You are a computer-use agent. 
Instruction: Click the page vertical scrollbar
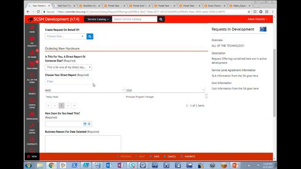[275, 83]
